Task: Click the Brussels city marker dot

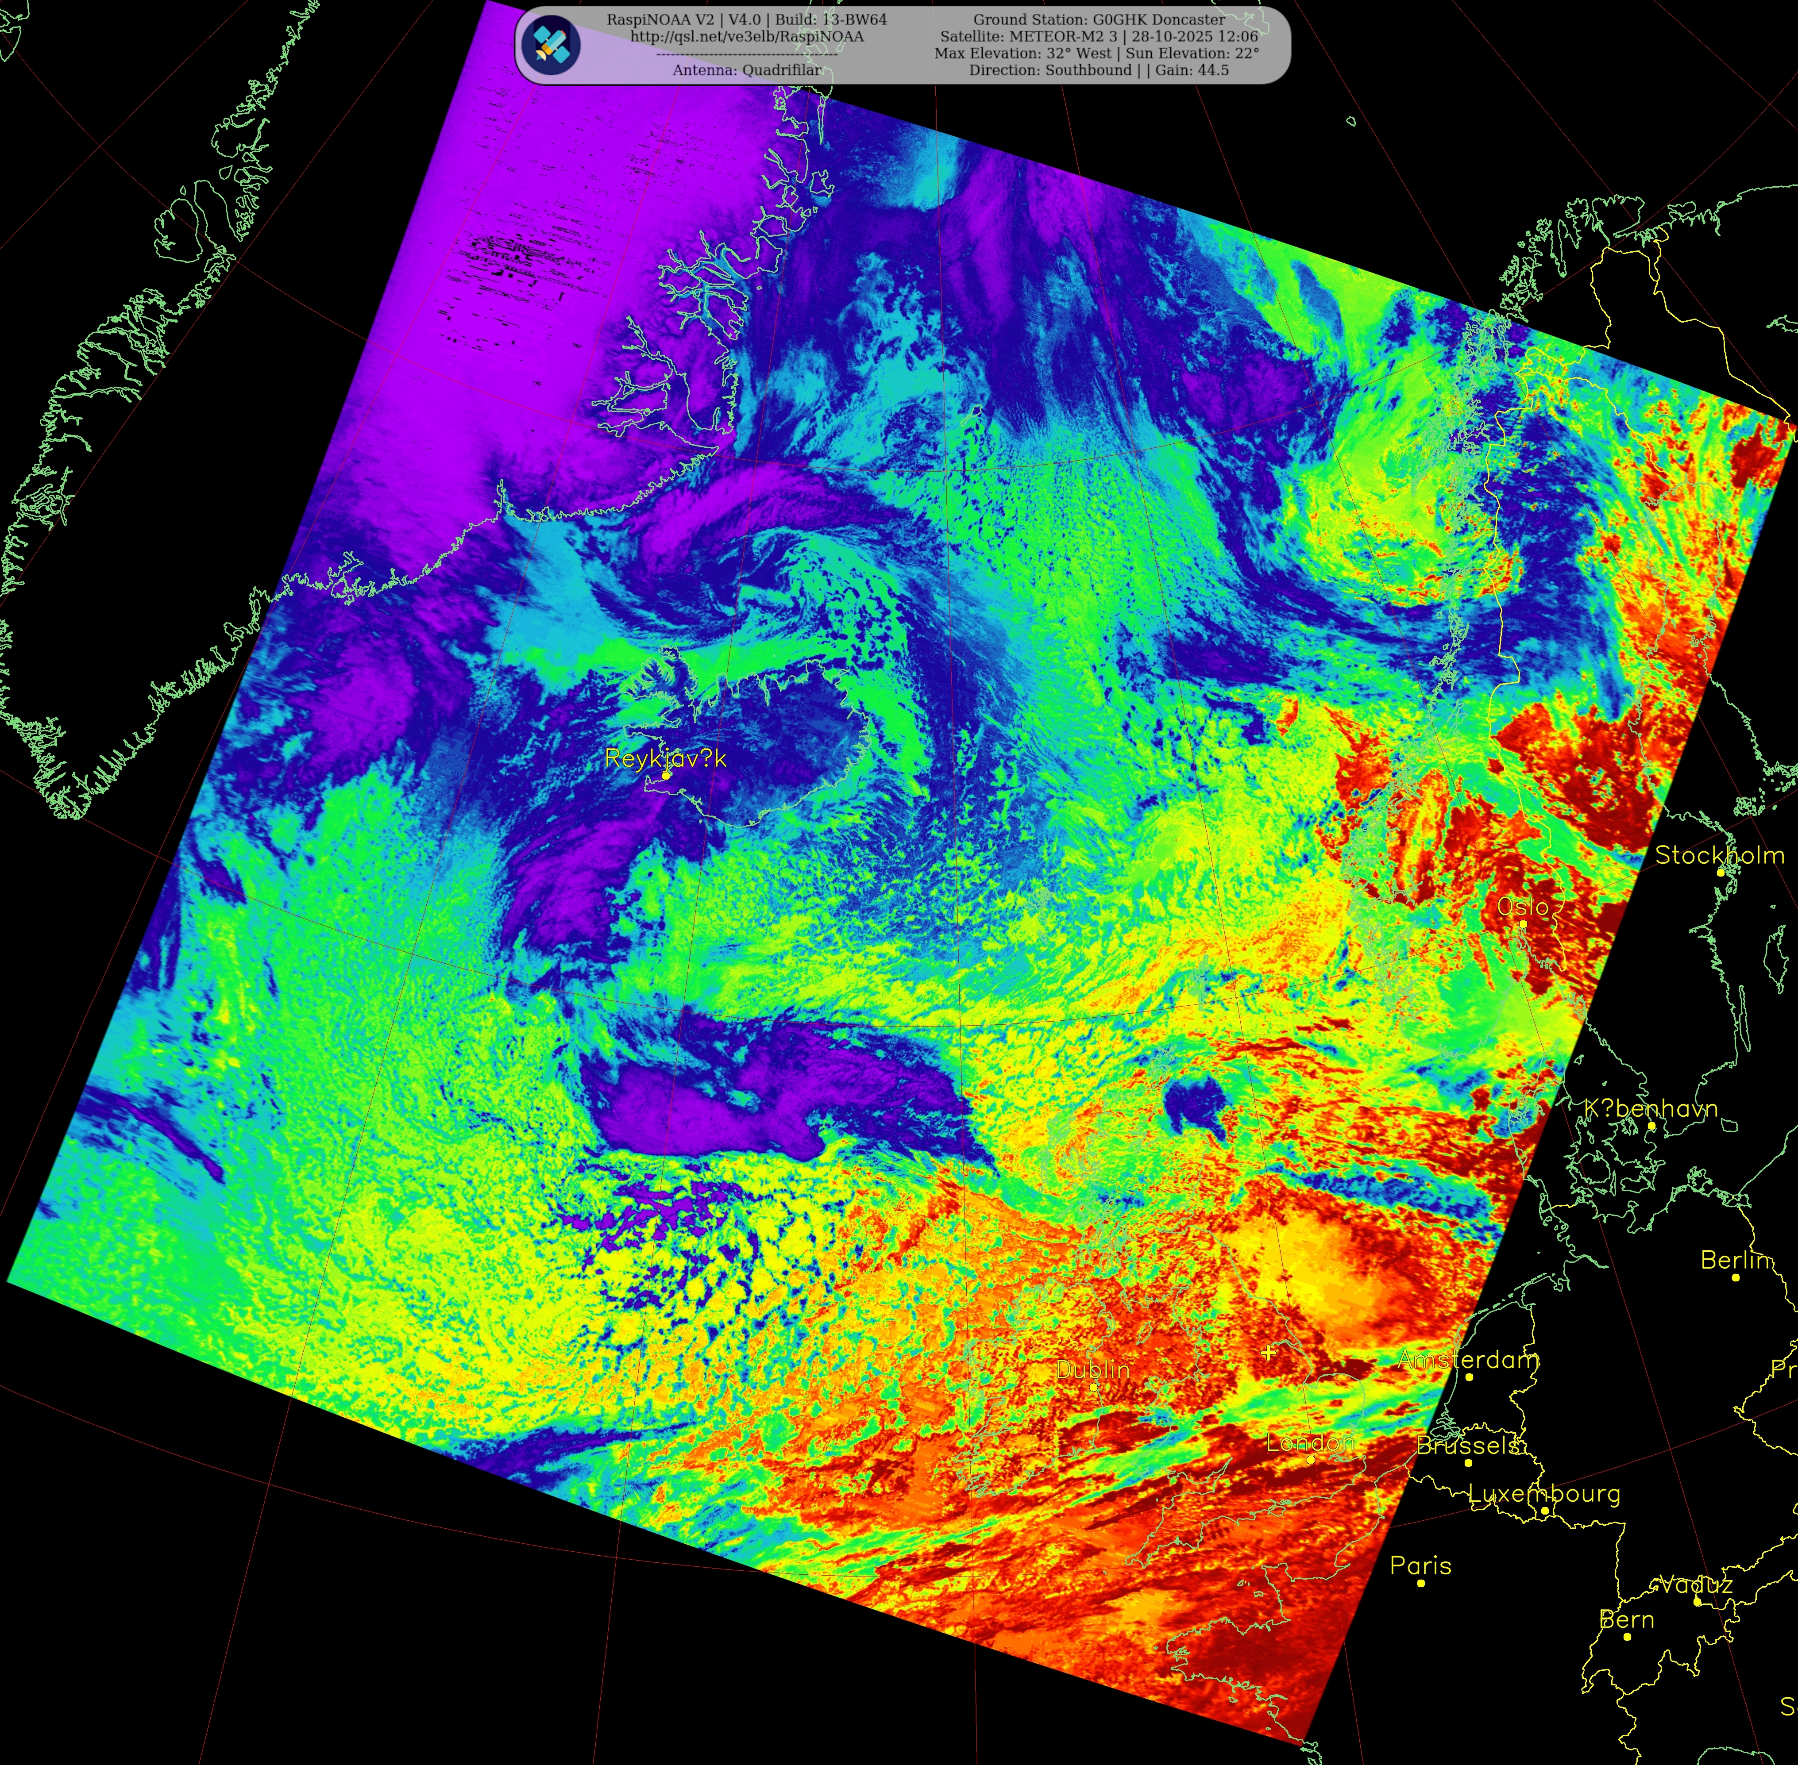Action: 1468,1463
